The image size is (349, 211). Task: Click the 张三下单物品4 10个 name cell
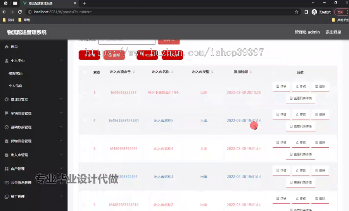coord(163,92)
